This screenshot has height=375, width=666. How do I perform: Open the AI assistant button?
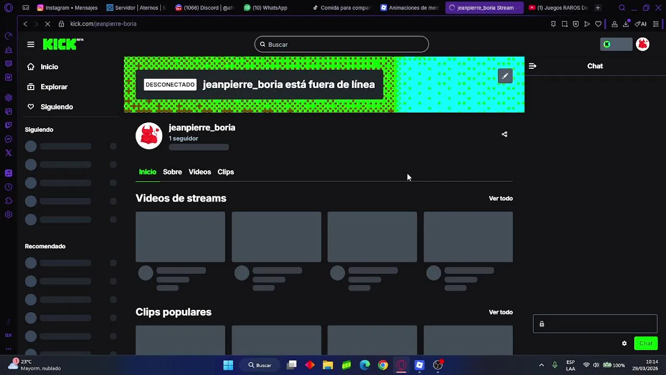click(641, 24)
